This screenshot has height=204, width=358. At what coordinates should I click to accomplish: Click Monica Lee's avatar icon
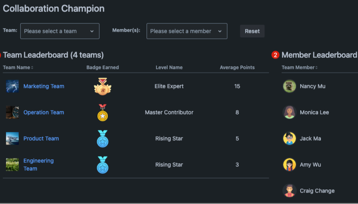(x=289, y=112)
